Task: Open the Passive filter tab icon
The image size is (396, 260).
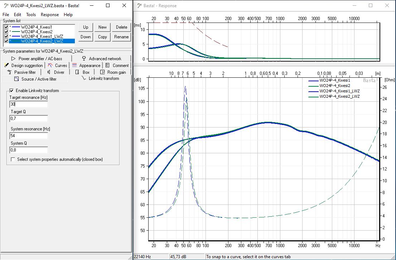Action: click(x=10, y=72)
